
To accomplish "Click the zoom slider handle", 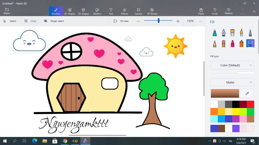I will (159, 21).
